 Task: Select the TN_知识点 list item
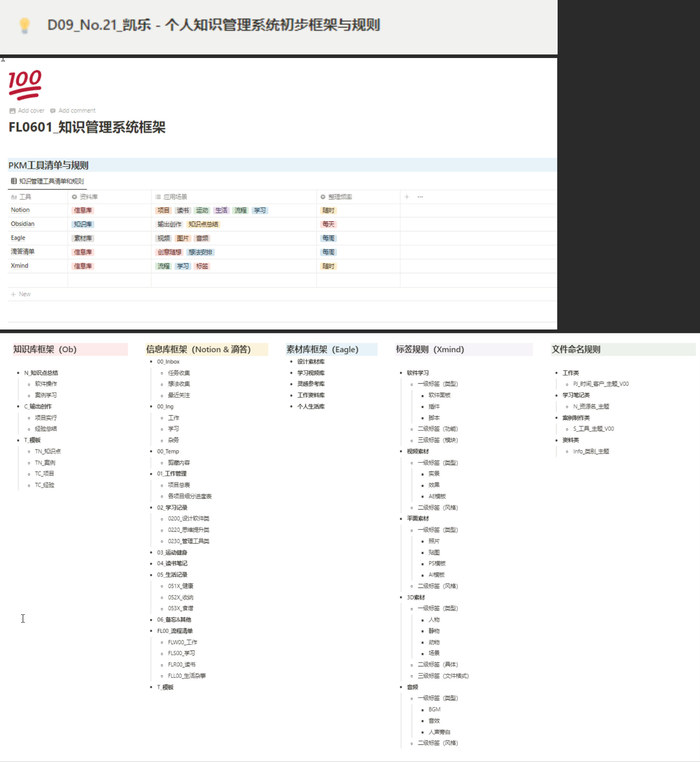pyautogui.click(x=48, y=451)
